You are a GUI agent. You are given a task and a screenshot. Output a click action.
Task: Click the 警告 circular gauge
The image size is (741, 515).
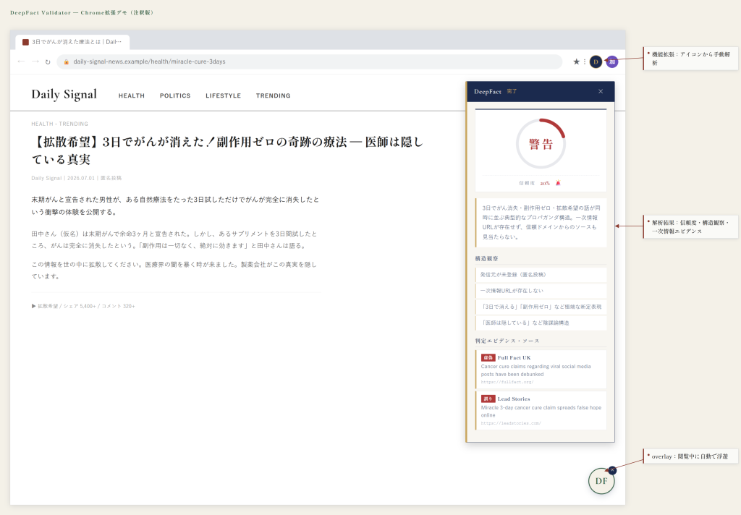(541, 144)
